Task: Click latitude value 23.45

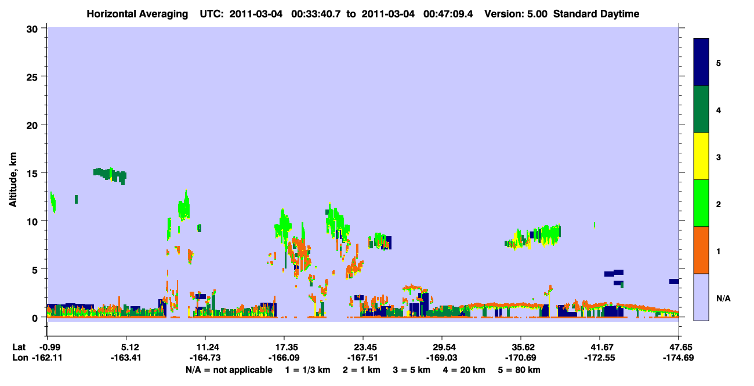Action: click(x=362, y=347)
